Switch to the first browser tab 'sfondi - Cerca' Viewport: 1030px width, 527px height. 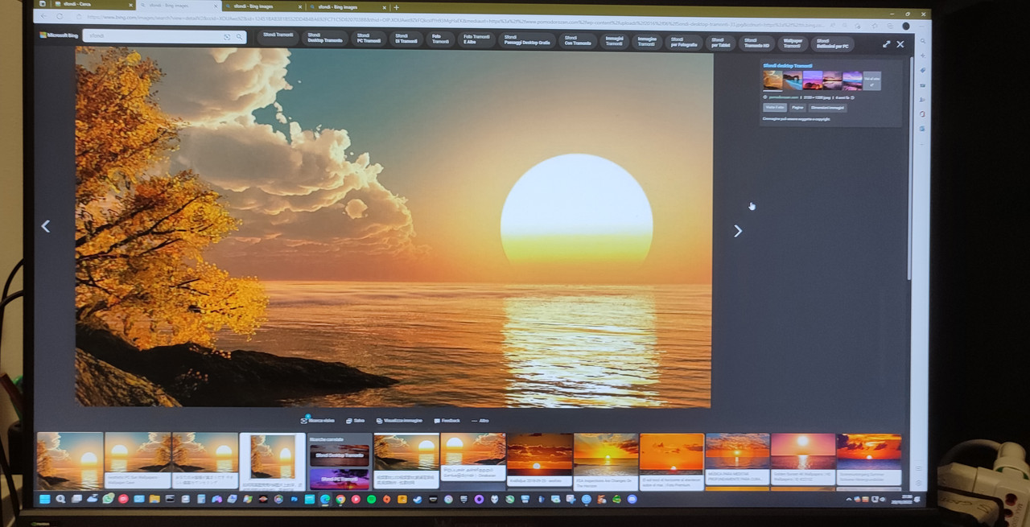pos(93,6)
